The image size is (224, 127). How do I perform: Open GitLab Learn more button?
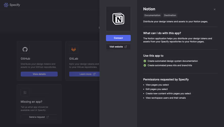coord(85,74)
